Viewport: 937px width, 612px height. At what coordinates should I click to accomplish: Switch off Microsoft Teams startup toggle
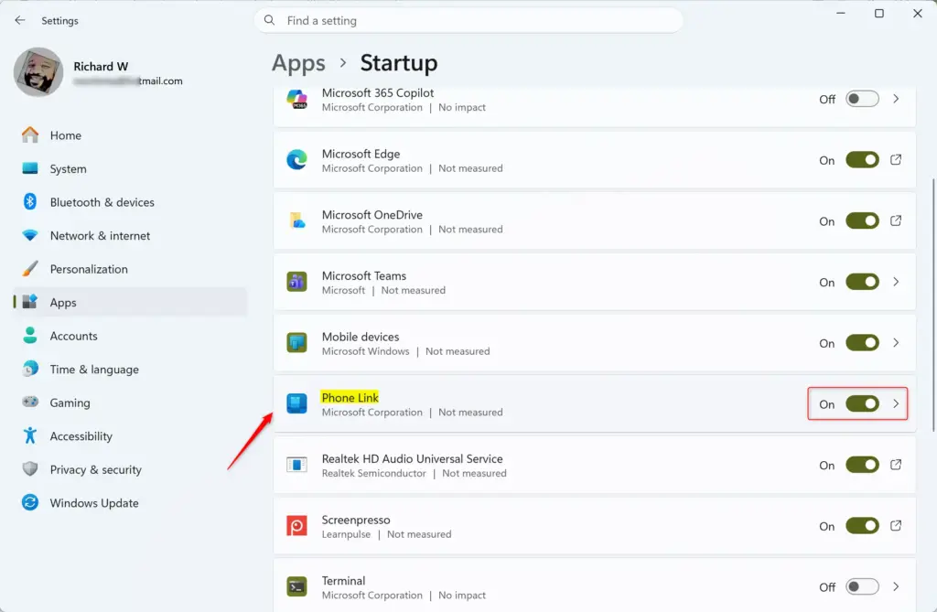tap(862, 282)
